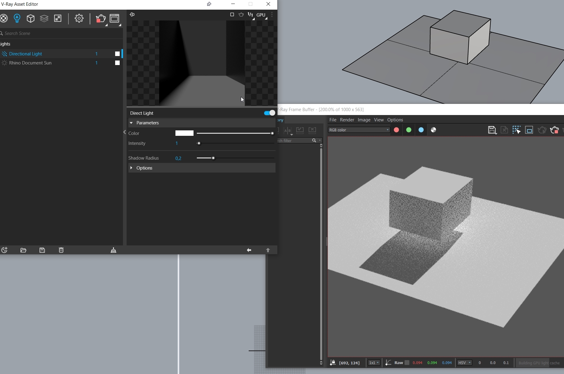Click the delete asset trash icon
Image resolution: width=564 pixels, height=374 pixels.
click(x=61, y=250)
